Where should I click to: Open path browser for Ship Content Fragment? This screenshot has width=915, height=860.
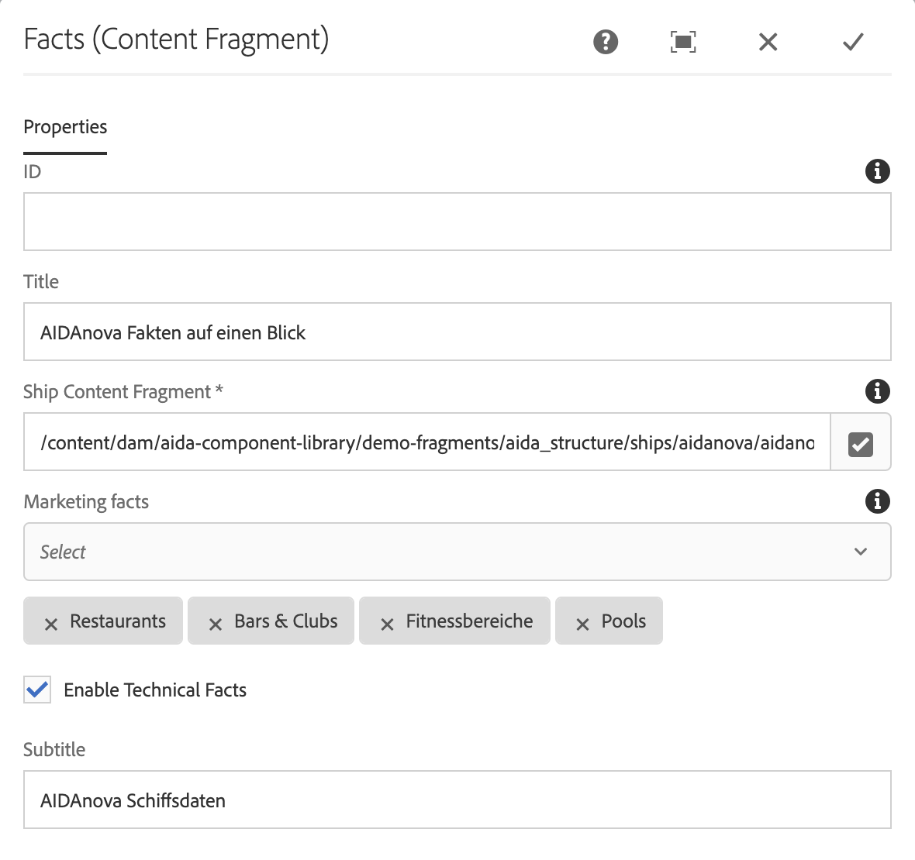[x=861, y=443]
